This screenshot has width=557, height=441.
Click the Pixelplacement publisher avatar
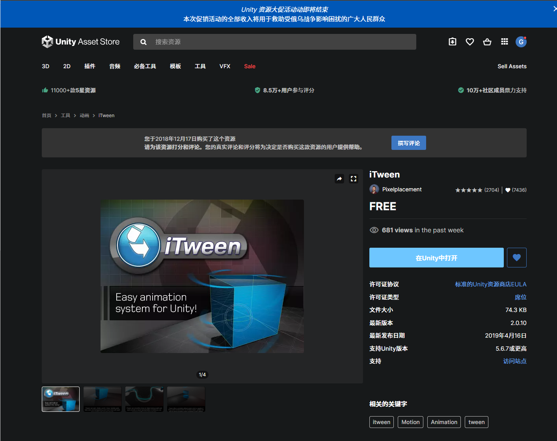[x=374, y=189]
